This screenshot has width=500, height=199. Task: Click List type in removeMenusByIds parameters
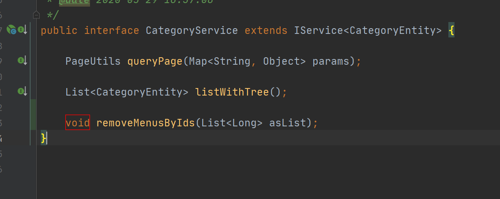[x=214, y=123]
